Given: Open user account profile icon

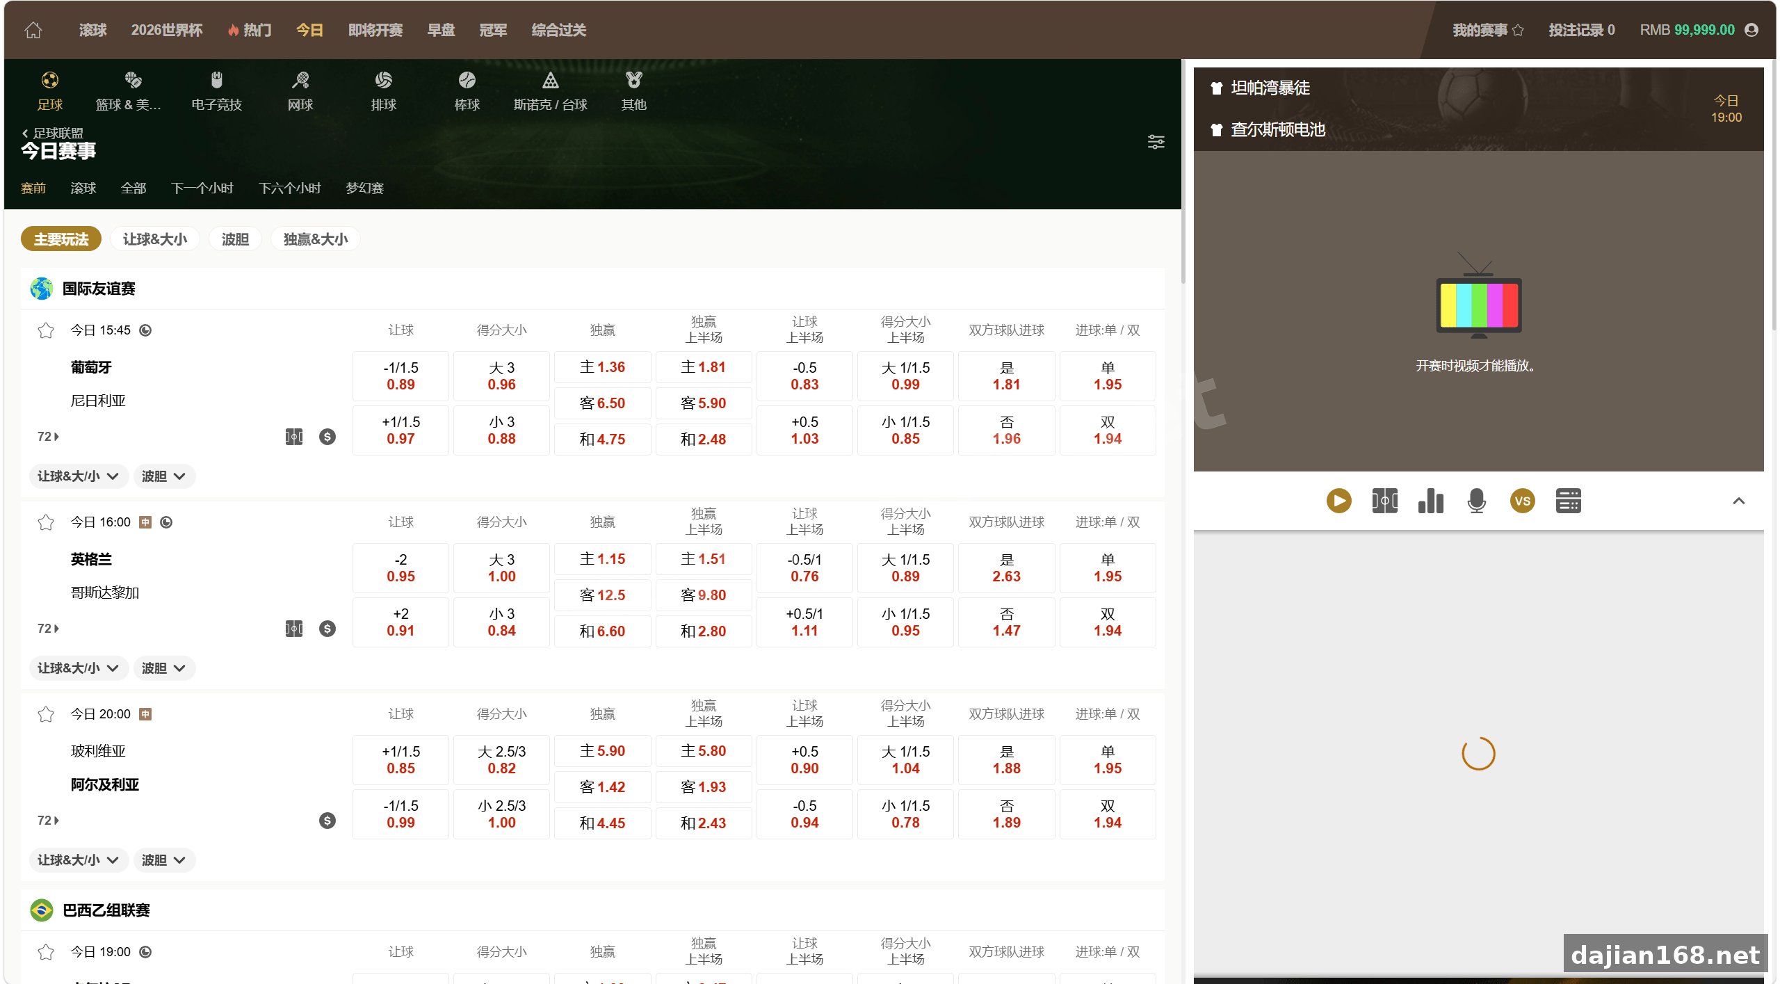Looking at the screenshot, I should tap(1751, 30).
